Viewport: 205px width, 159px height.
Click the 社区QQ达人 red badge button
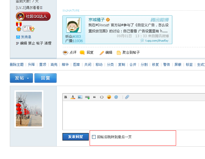(x=33, y=16)
